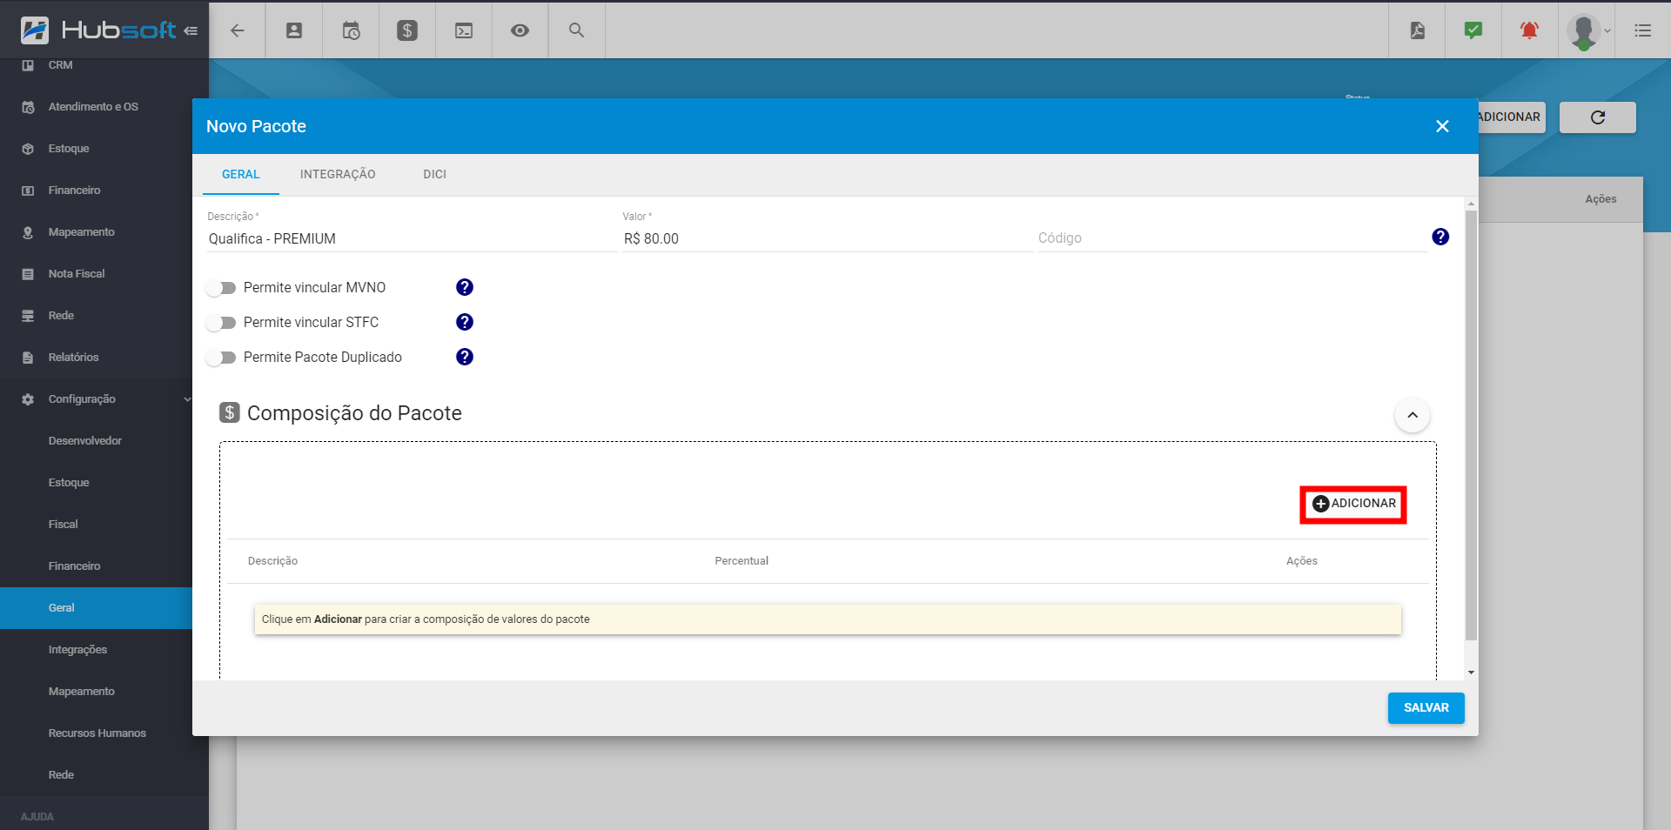
Task: Click the dialog vertical scrollbar
Action: click(x=1471, y=425)
